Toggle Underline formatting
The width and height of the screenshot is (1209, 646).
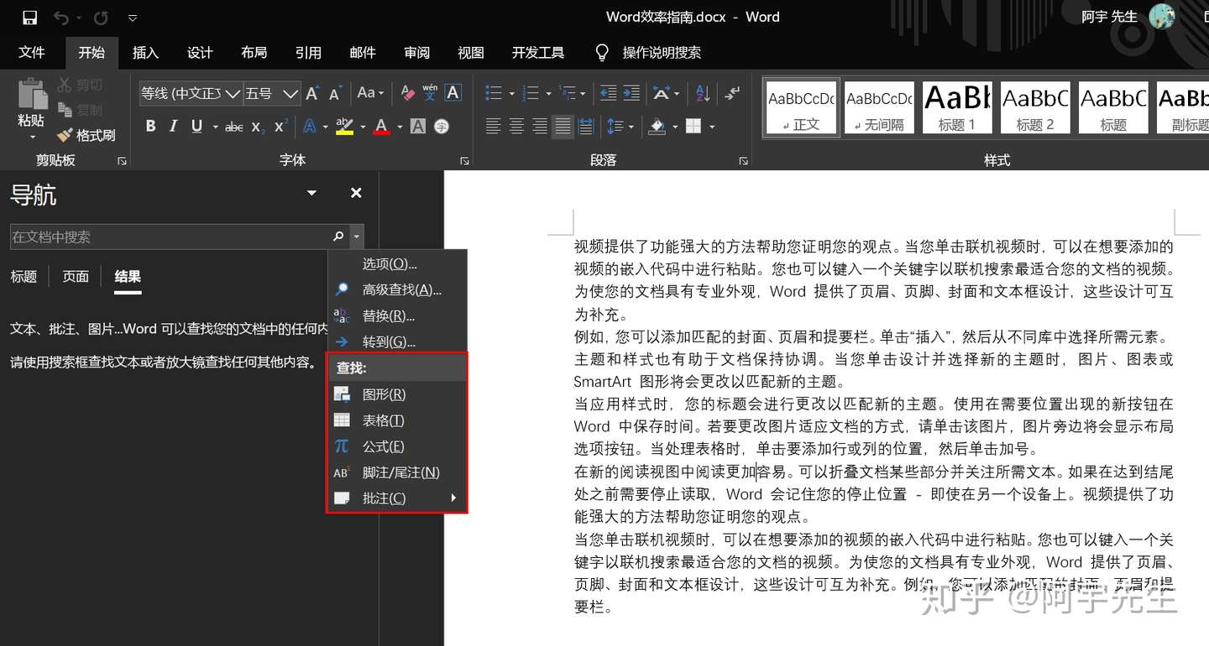196,127
